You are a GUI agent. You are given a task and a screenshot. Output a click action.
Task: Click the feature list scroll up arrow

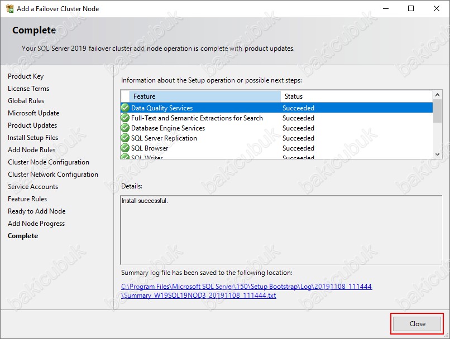point(437,95)
